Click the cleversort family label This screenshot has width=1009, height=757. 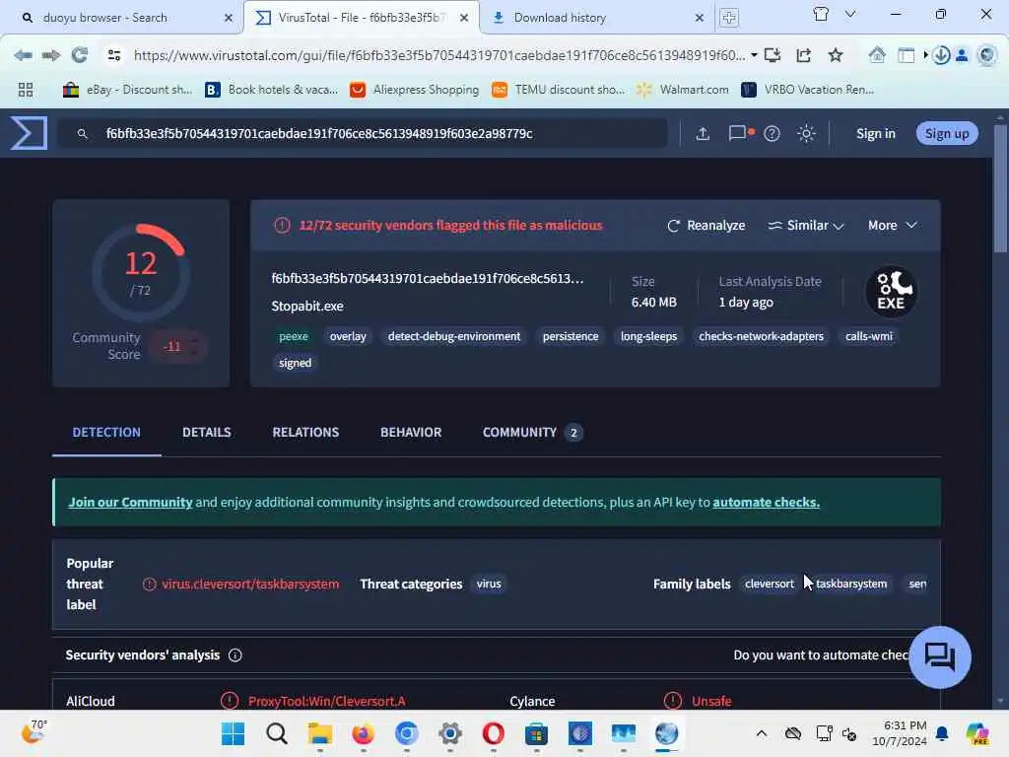click(769, 584)
